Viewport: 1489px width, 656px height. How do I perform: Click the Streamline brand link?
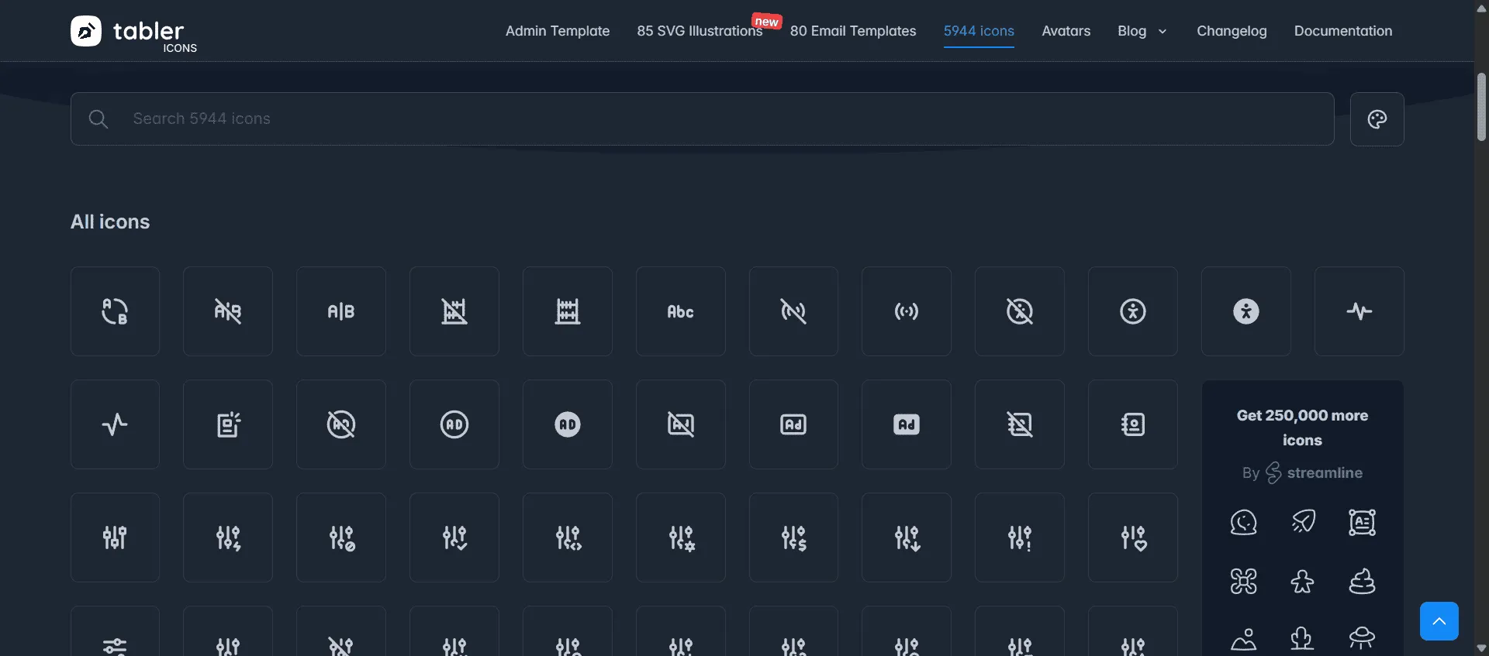pyautogui.click(x=1314, y=472)
